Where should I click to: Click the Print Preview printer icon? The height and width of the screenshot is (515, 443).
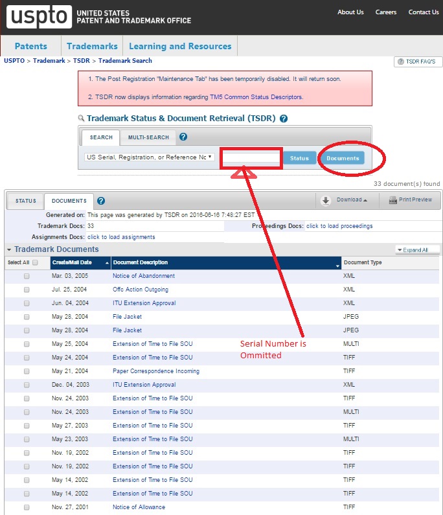click(x=392, y=200)
